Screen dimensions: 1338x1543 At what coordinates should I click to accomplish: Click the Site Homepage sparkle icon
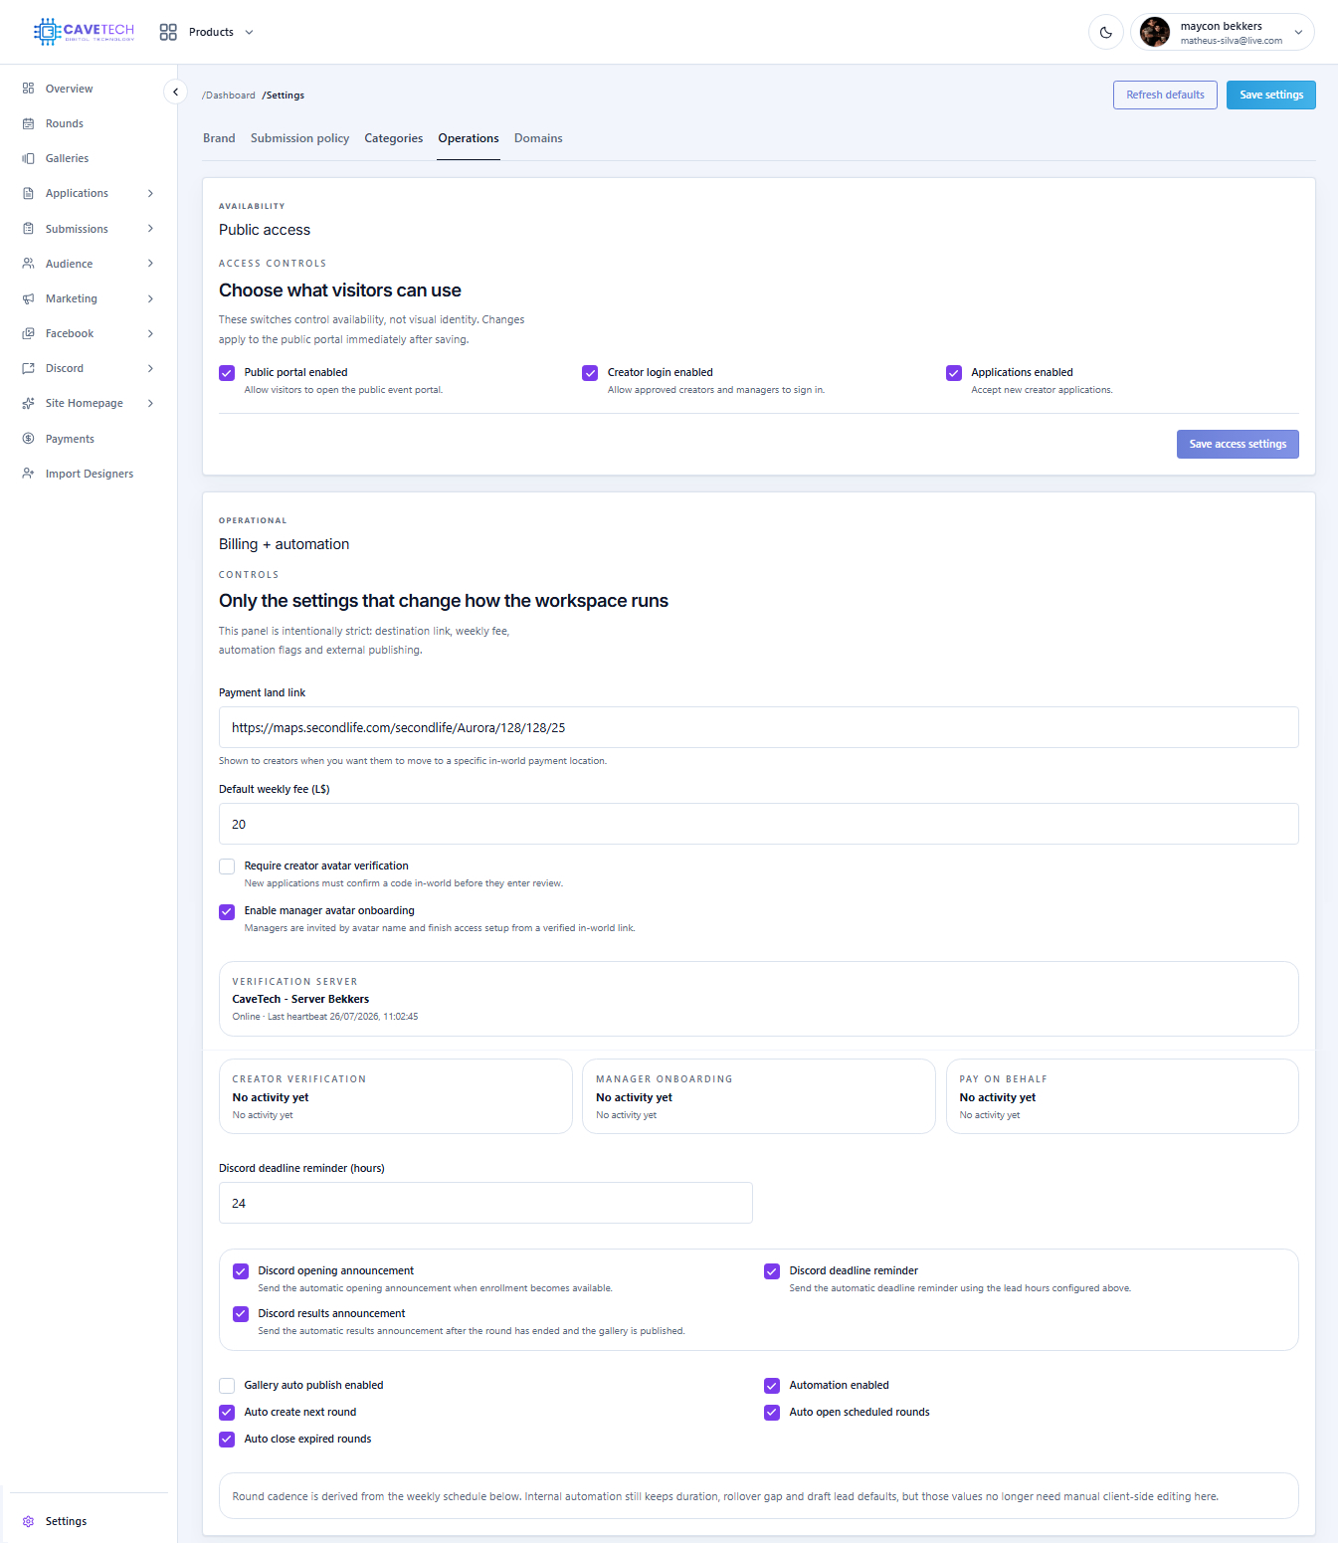click(28, 403)
